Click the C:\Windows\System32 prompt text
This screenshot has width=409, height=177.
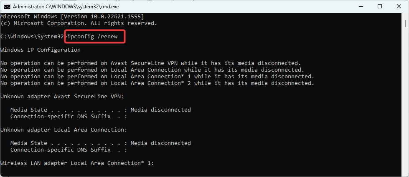coord(32,37)
